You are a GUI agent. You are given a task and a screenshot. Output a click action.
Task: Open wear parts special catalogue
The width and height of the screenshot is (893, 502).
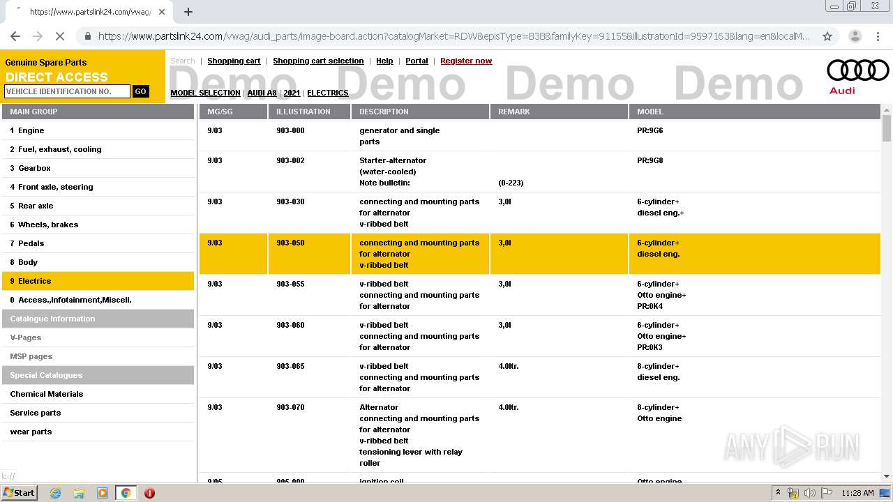(x=98, y=432)
